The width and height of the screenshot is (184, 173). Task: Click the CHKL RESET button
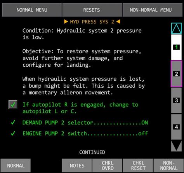click(x=138, y=166)
